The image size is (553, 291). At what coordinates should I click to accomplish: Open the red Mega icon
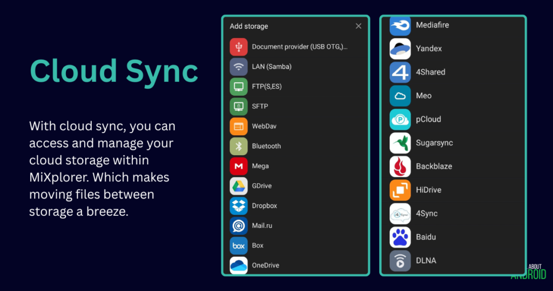pos(239,166)
